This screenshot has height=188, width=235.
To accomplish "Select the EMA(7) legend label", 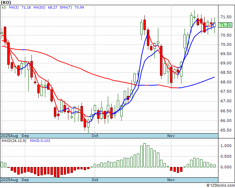I will (66, 8).
